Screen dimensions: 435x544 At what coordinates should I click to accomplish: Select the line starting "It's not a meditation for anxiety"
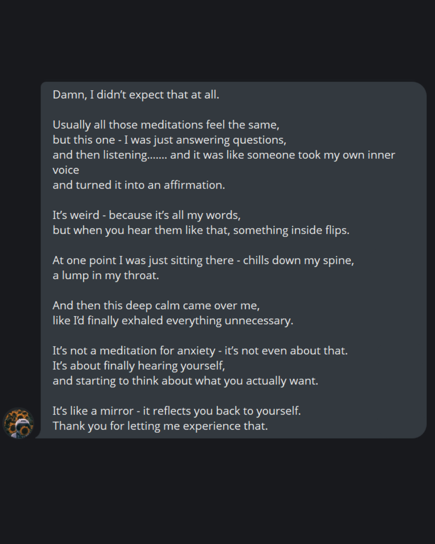200,351
